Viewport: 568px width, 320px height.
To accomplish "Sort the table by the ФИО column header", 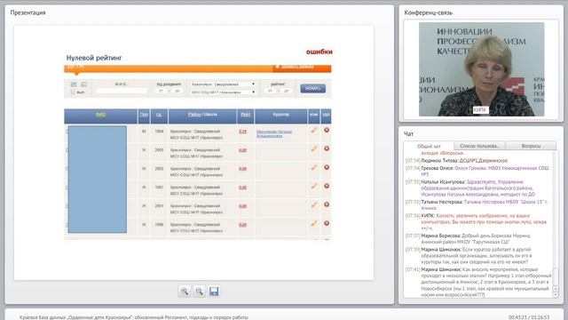I will [x=100, y=115].
